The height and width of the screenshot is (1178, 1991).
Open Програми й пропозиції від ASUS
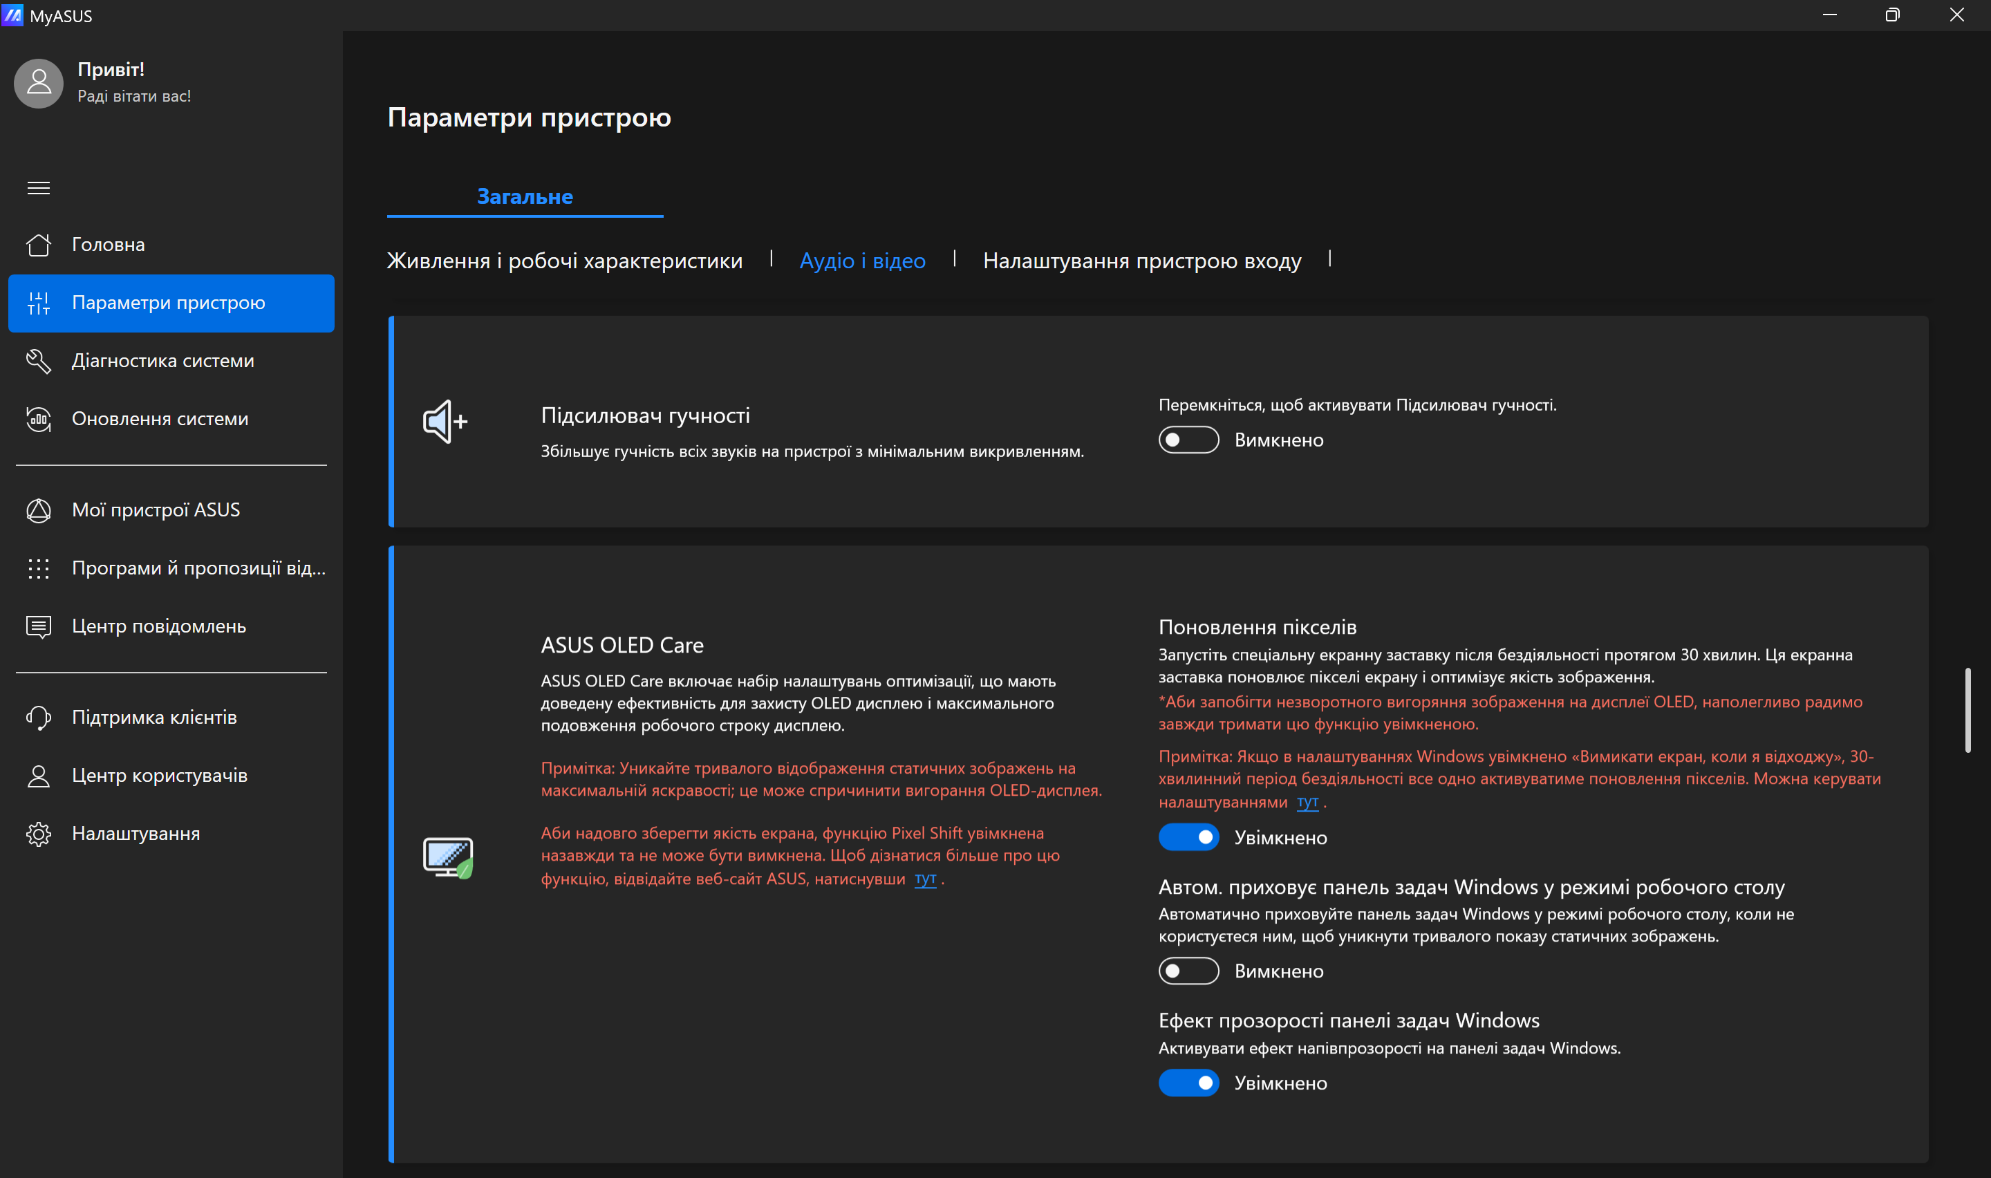point(197,567)
